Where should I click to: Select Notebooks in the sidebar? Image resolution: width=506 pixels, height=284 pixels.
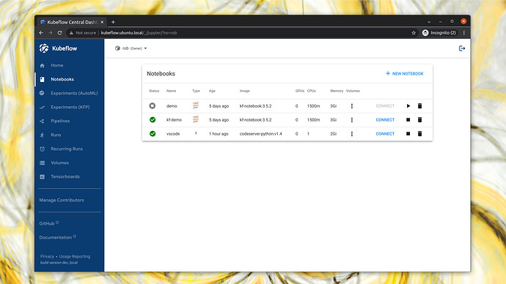[x=62, y=79]
